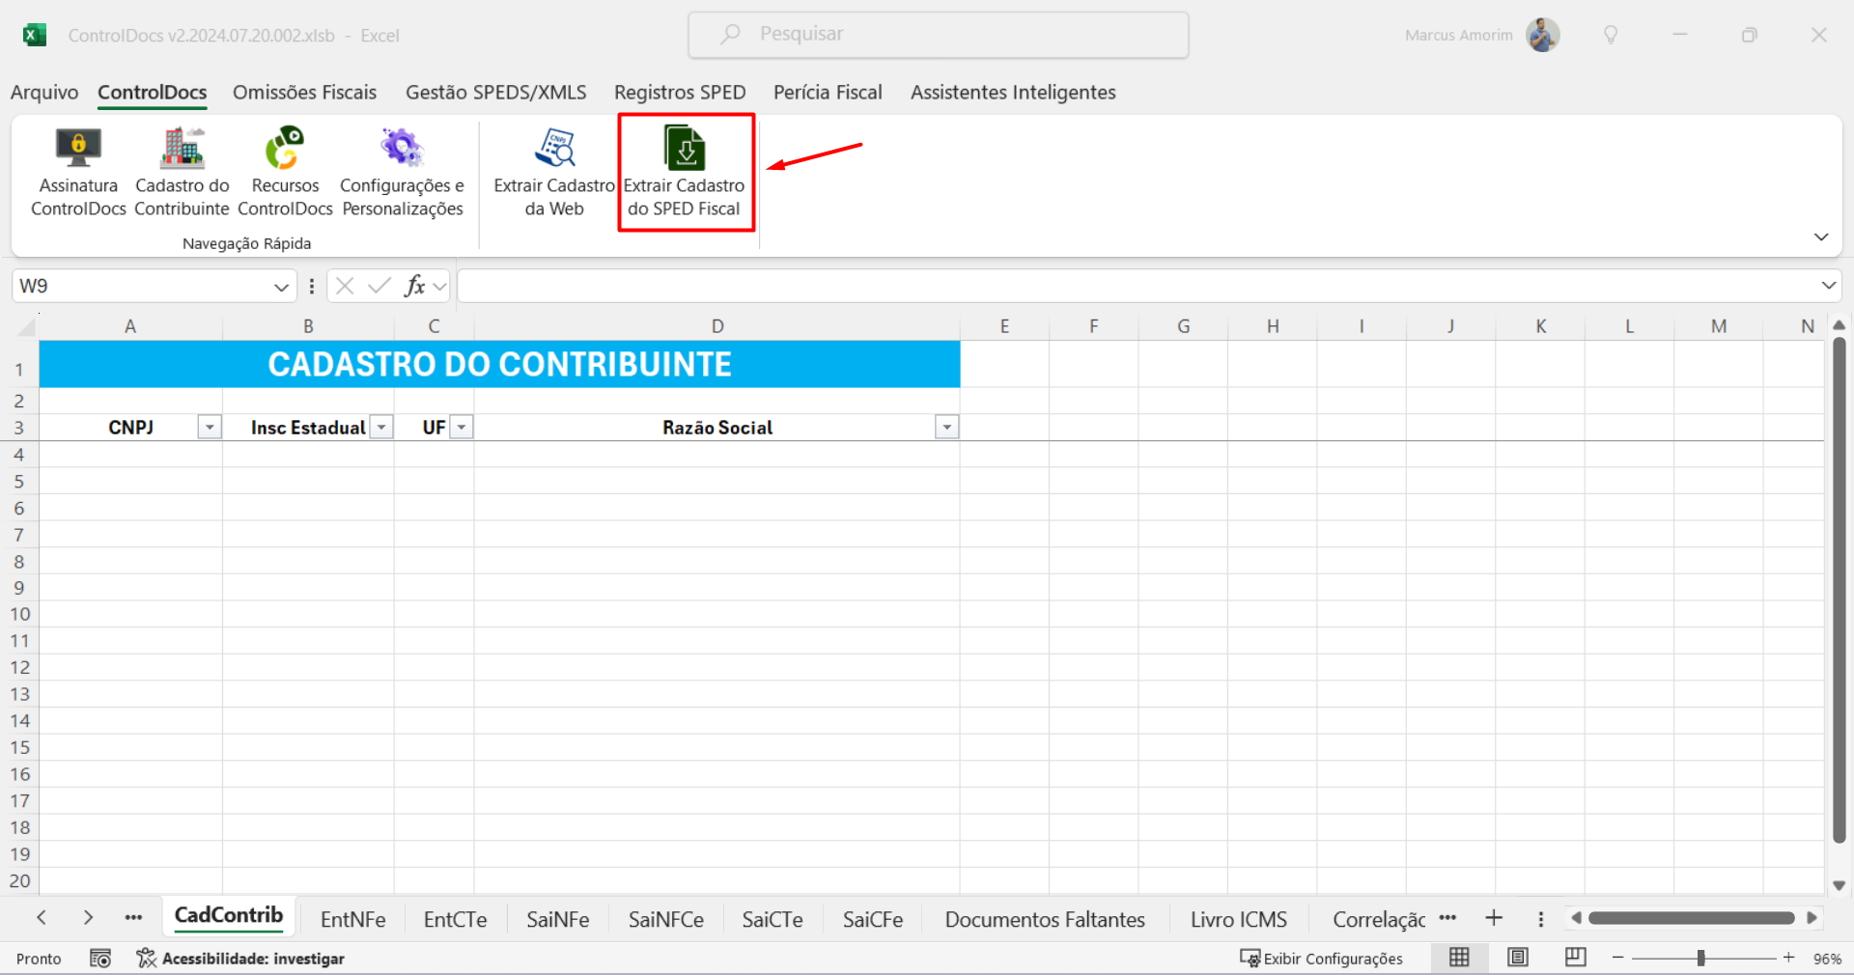Open Assinatura ControlDocs ribbon icon
Screen dimensions: 1854x975
78,150
